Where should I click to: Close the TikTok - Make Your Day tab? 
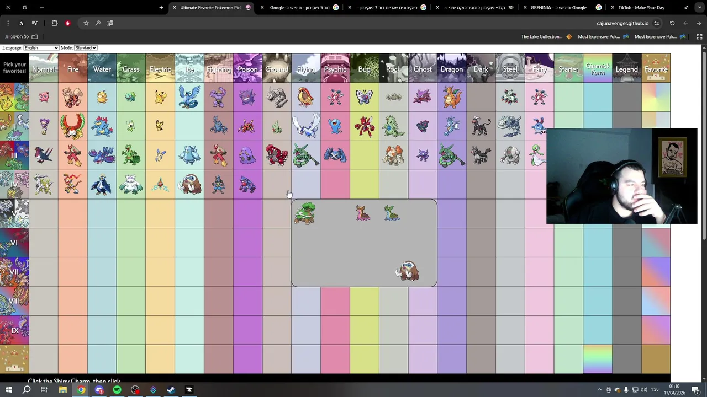tap(613, 8)
